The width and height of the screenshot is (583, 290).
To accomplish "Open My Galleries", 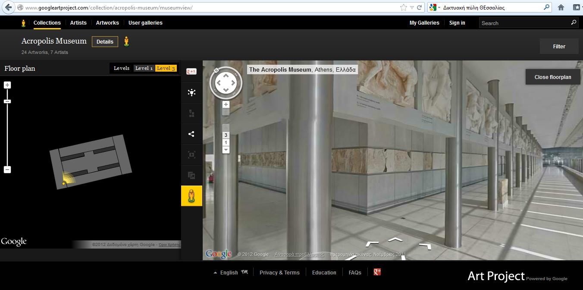I will [424, 23].
